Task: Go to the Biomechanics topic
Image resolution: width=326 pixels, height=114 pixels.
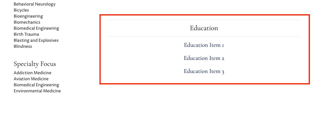Action: pyautogui.click(x=27, y=22)
